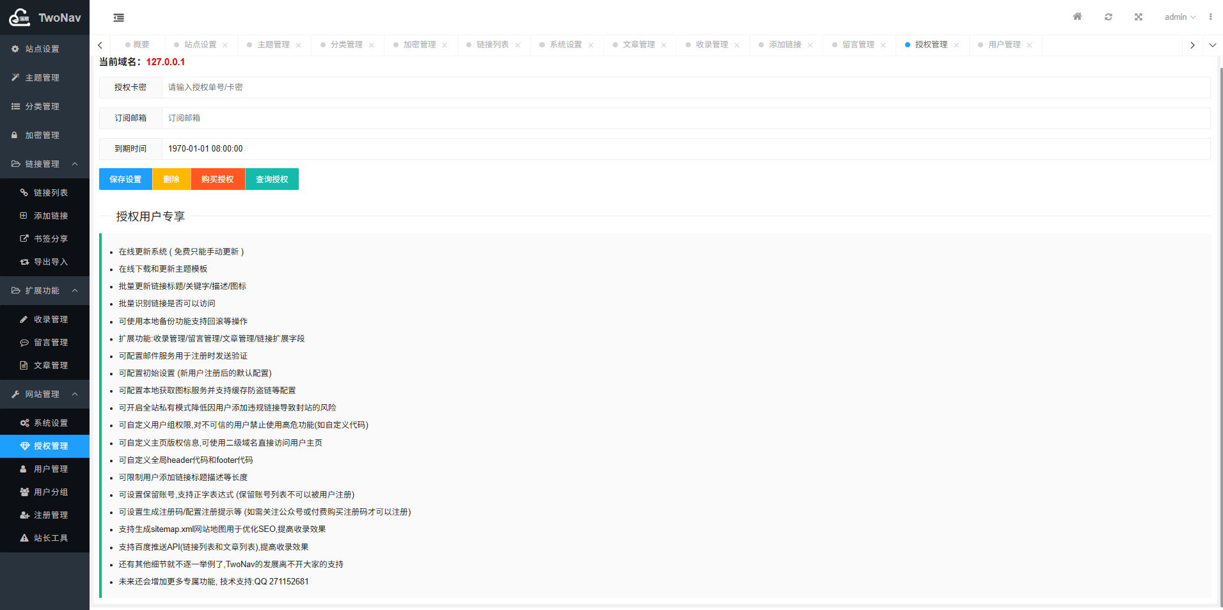Viewport: 1223px width, 610px height.
Task: Click the 查询授权 button
Action: pyautogui.click(x=272, y=180)
